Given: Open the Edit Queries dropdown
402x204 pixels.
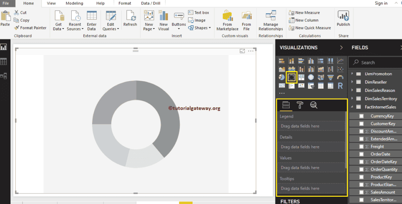Looking at the screenshot, I should pos(111,21).
